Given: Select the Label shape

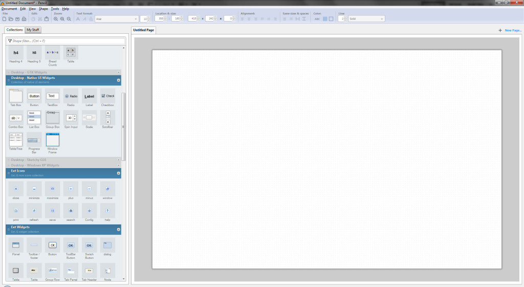Looking at the screenshot, I should tap(89, 98).
